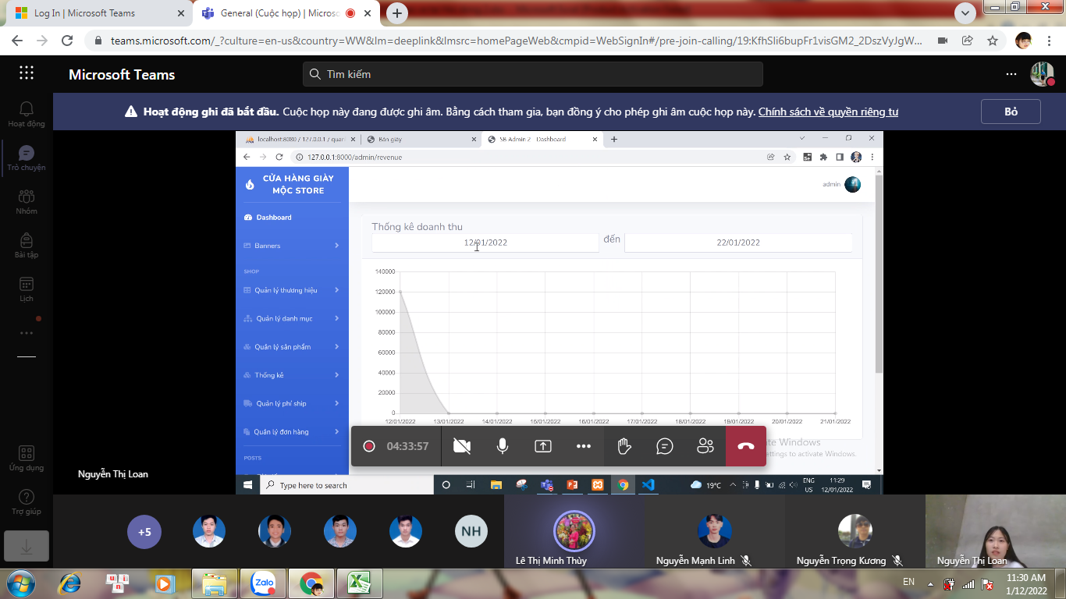Viewport: 1066px width, 599px height.
Task: Open Teams settings and more menu
Action: click(x=1011, y=74)
